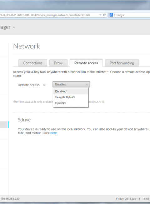Choose DynDNS from the dropdown list

click(71, 103)
